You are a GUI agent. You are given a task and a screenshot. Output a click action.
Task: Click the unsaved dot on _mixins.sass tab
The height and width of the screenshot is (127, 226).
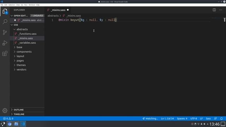point(68,10)
